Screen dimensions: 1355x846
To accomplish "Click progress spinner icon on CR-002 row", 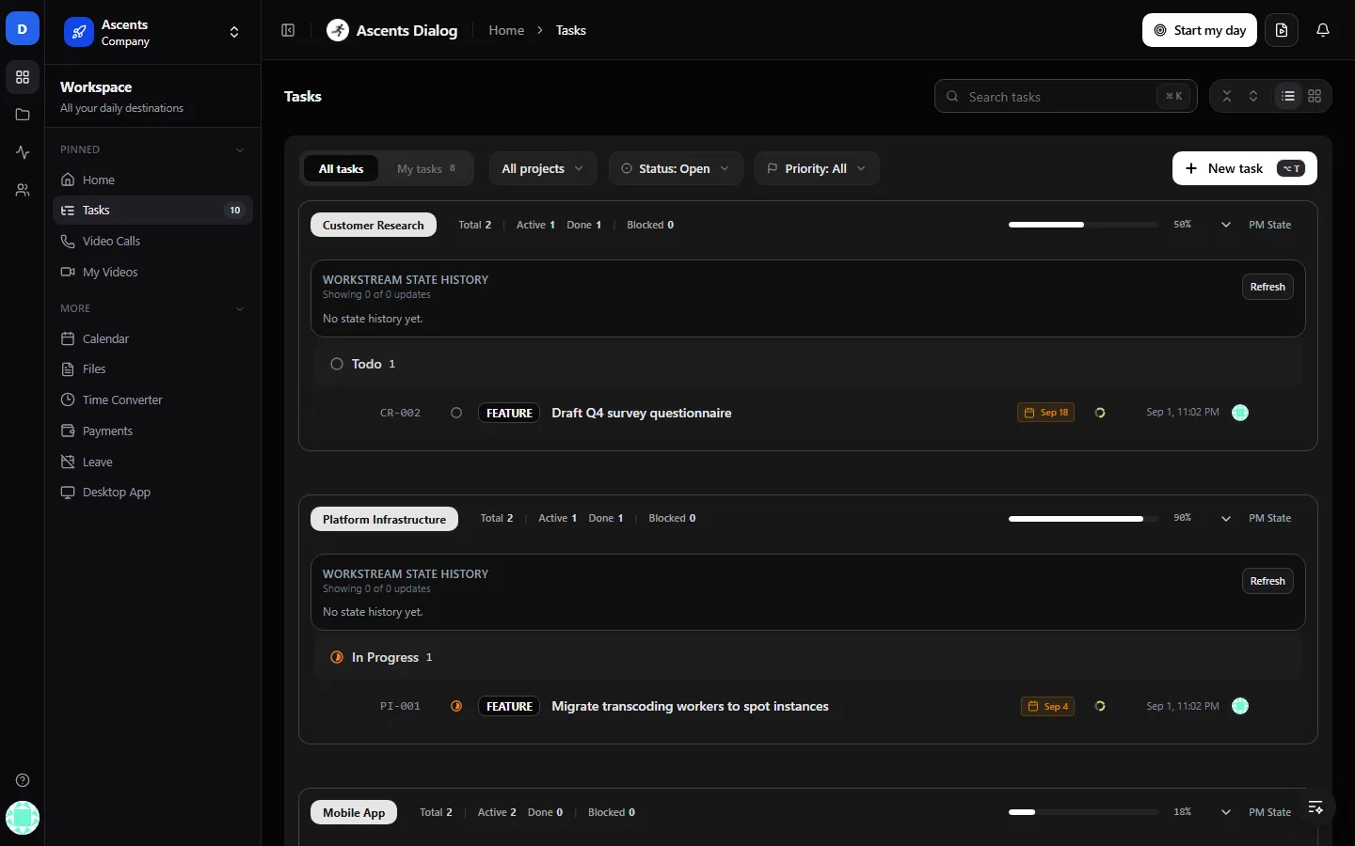I will click(1100, 413).
